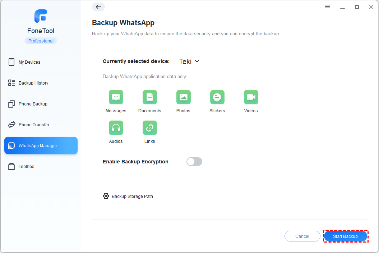Cancel the WhatsApp backup

[302, 236]
